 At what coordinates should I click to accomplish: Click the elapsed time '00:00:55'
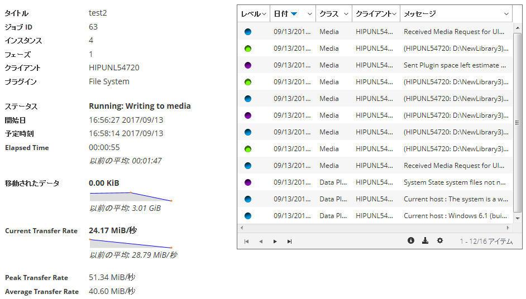tap(104, 147)
